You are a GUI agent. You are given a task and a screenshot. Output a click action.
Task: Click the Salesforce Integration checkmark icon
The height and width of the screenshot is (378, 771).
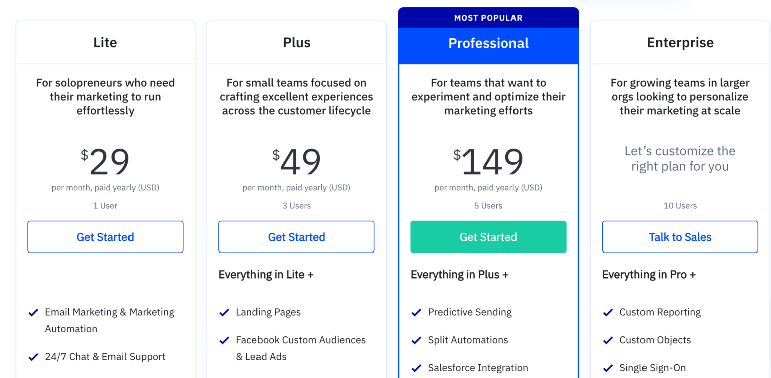416,367
